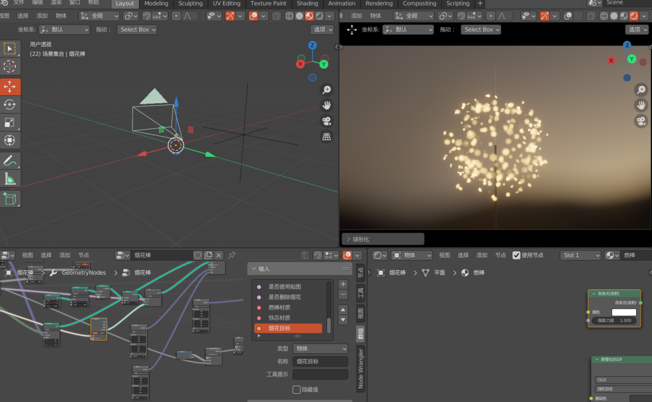652x402 pixels.
Task: Switch to Shading workspace tab
Action: (307, 3)
